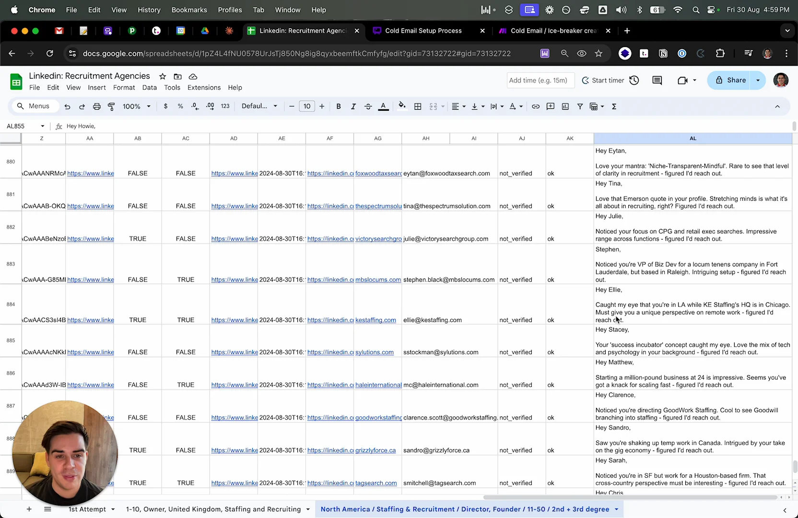The image size is (798, 518).
Task: Open the Share button dropdown arrow
Action: click(x=758, y=81)
